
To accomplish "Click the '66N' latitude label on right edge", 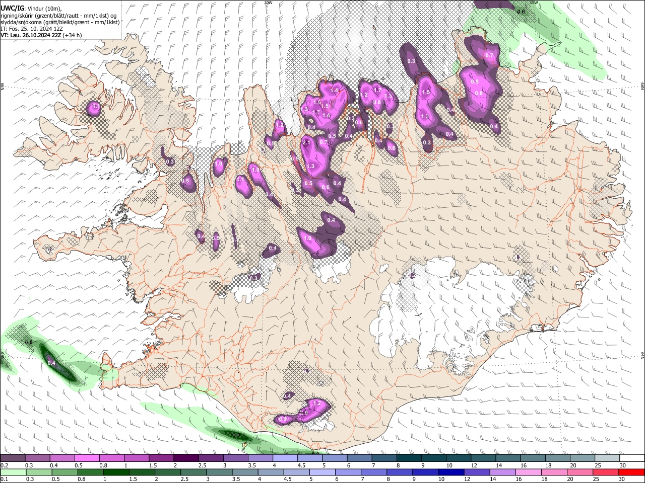I will (x=642, y=87).
